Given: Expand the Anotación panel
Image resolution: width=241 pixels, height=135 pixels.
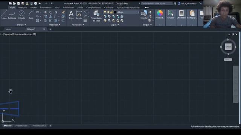Looking at the screenshot, I should click(78, 25).
